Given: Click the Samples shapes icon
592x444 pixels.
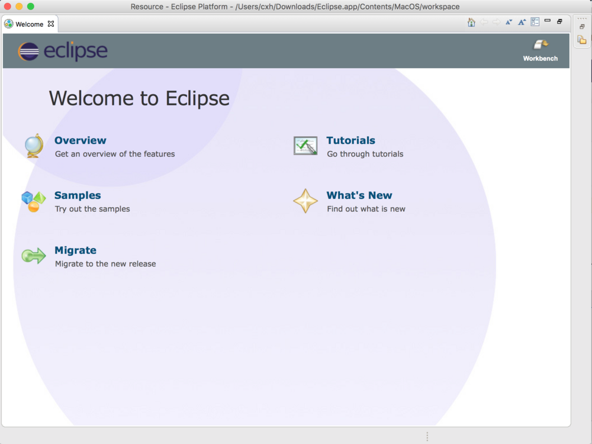Looking at the screenshot, I should tap(33, 201).
